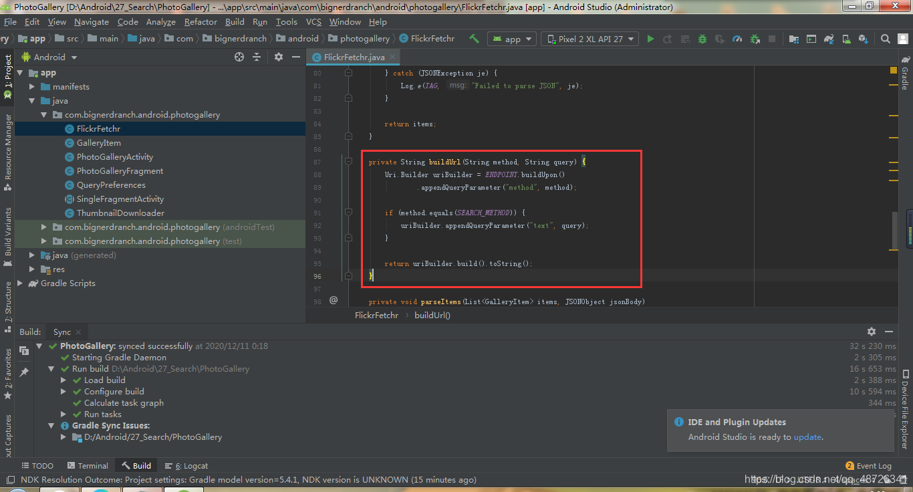
Task: Open the TODO tool window tab
Action: (x=37, y=466)
